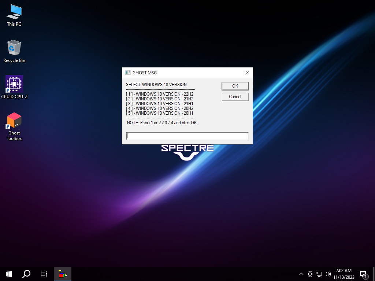Open the Windows Start menu
This screenshot has height=281, width=375.
[x=9, y=274]
